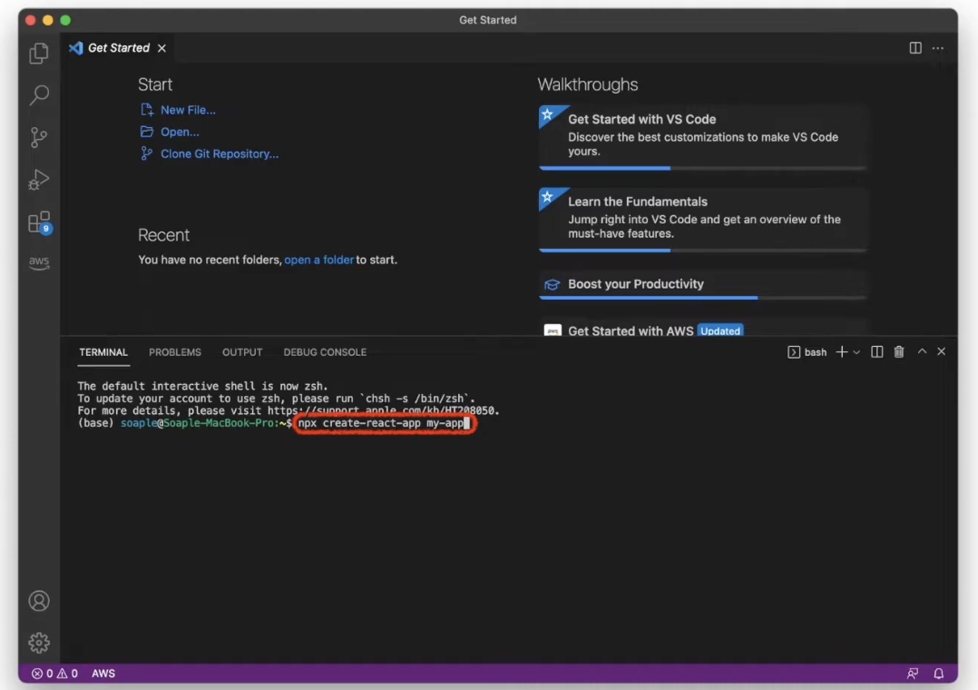Screen dimensions: 978x690
Task: Expand the Get Started with AWS walkthrough
Action: click(x=635, y=330)
